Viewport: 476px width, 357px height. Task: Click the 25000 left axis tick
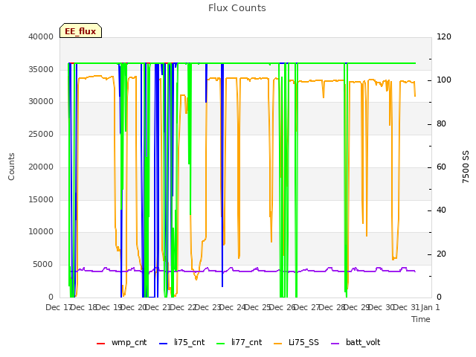pyautogui.click(x=41, y=134)
